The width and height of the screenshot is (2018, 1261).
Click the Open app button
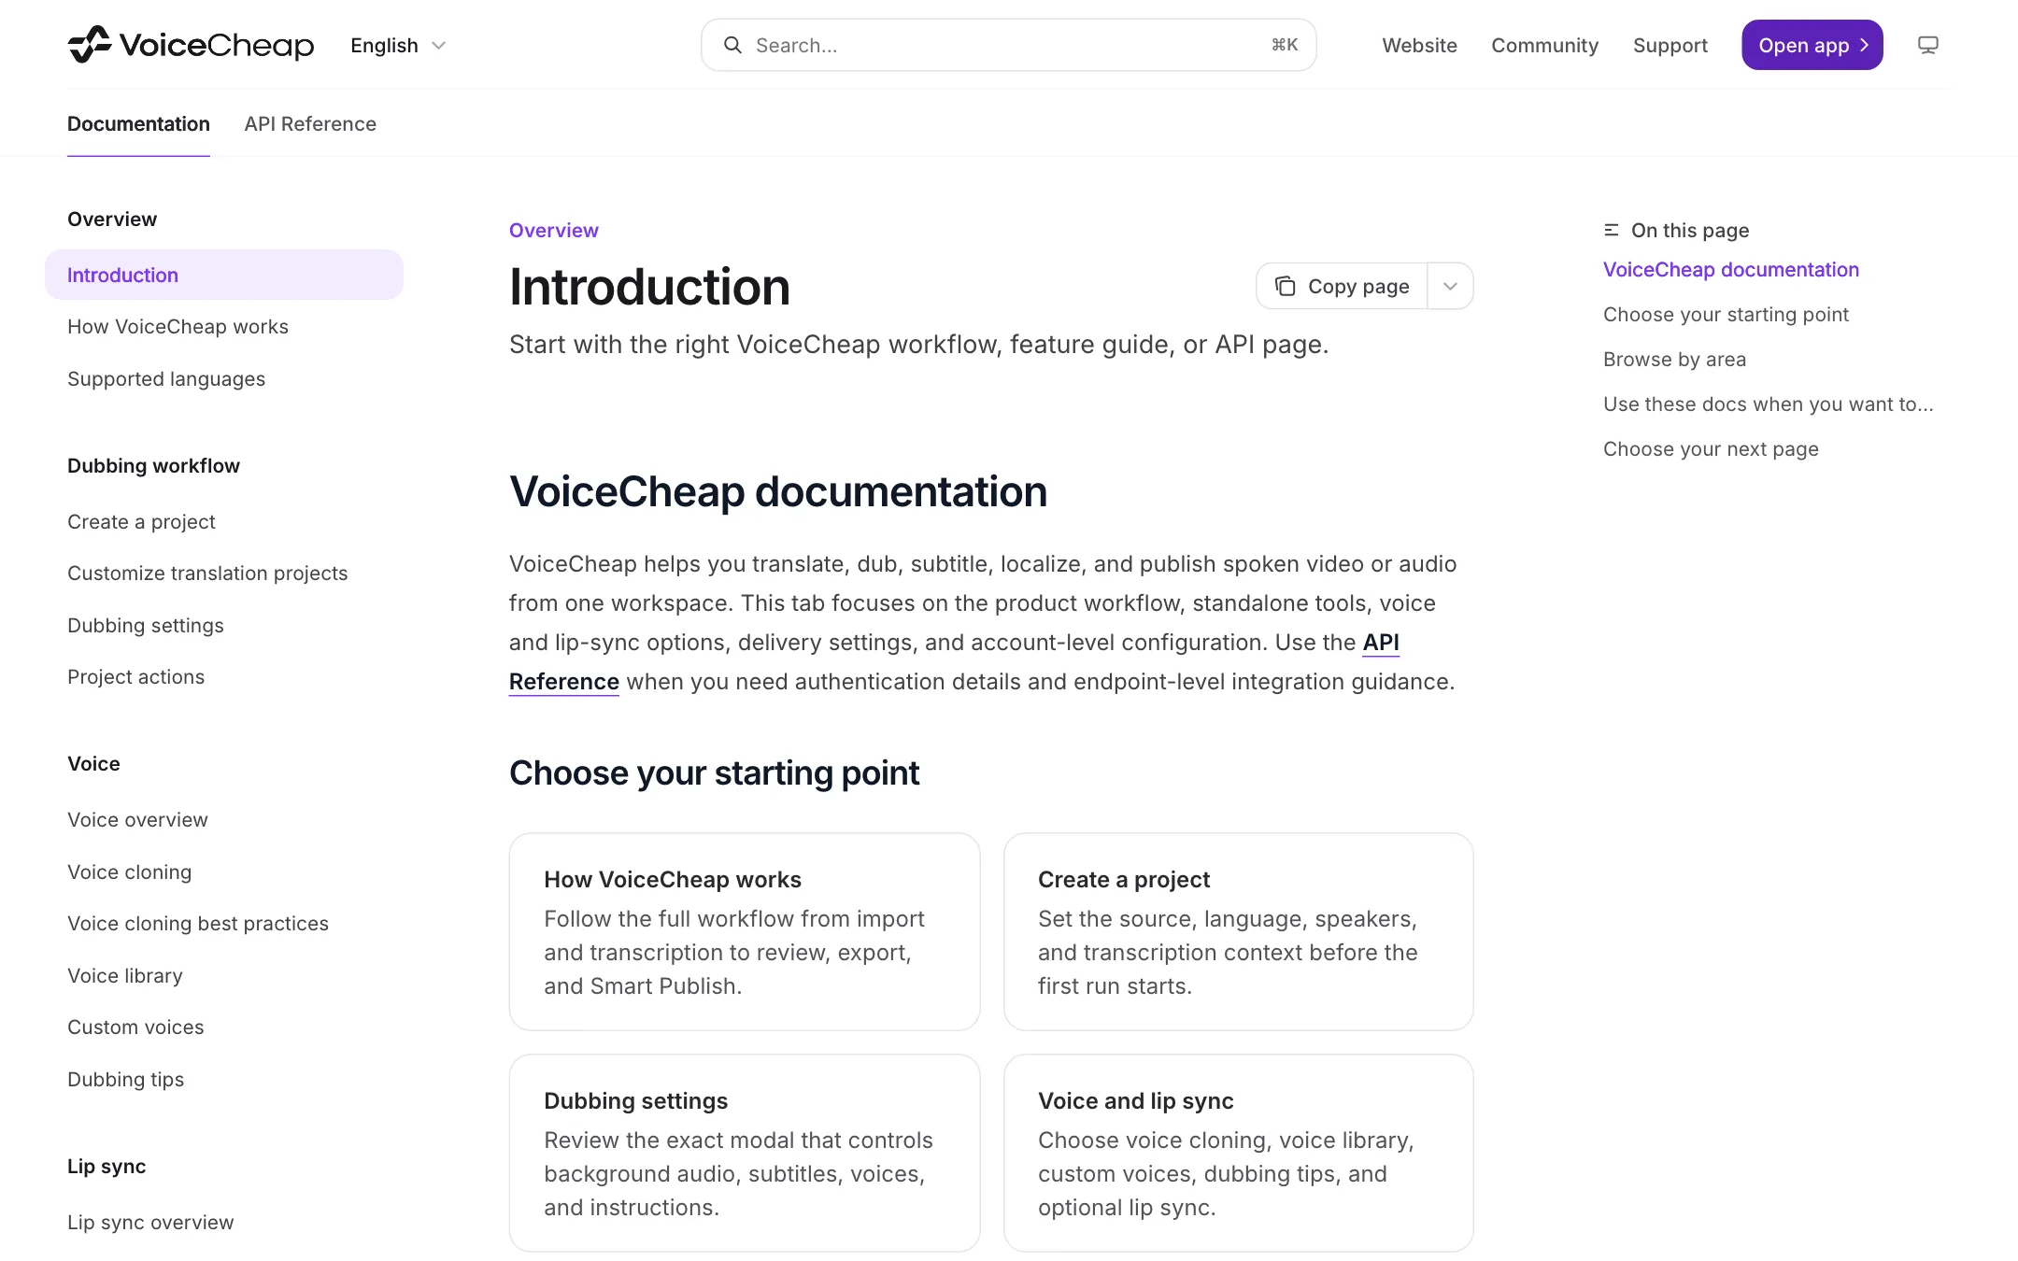point(1812,45)
